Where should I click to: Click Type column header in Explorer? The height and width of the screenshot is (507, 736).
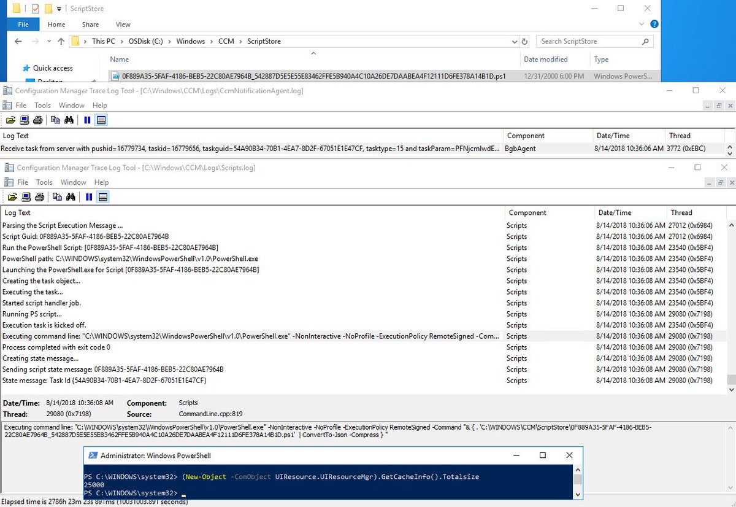[x=602, y=60]
